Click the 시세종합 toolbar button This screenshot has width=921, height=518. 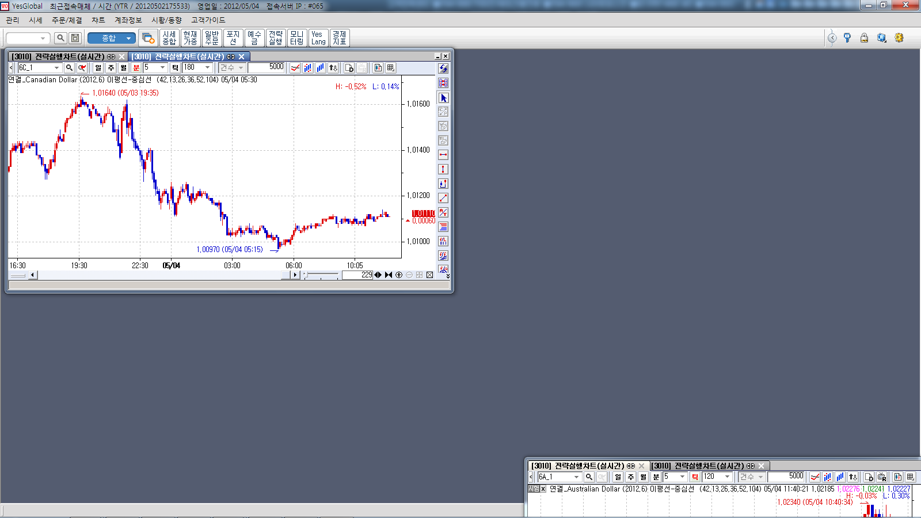pyautogui.click(x=169, y=38)
